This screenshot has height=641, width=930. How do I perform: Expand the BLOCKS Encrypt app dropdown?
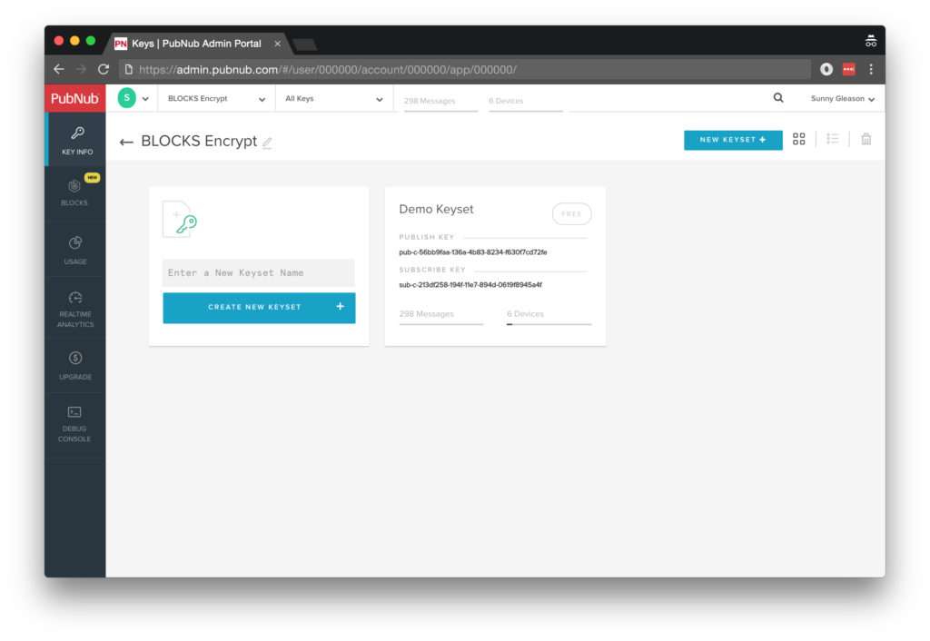216,99
